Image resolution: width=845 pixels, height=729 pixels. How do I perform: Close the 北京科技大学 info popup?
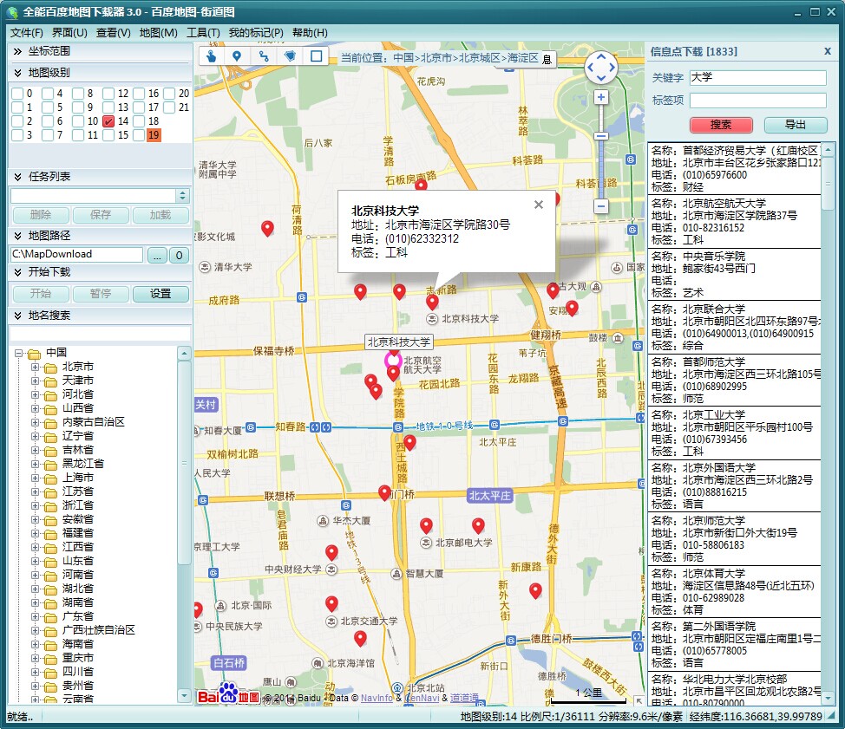(538, 205)
